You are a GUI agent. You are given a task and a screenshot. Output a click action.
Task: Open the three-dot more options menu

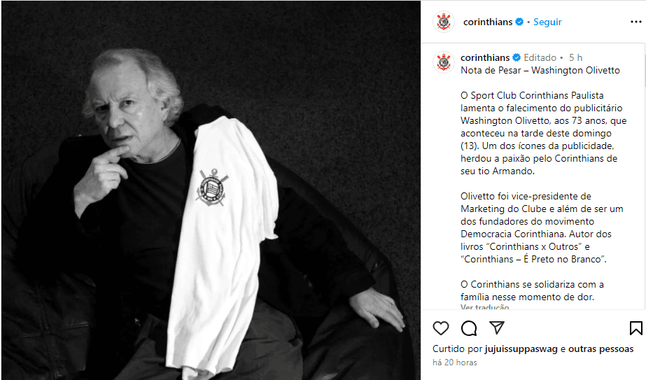636,22
